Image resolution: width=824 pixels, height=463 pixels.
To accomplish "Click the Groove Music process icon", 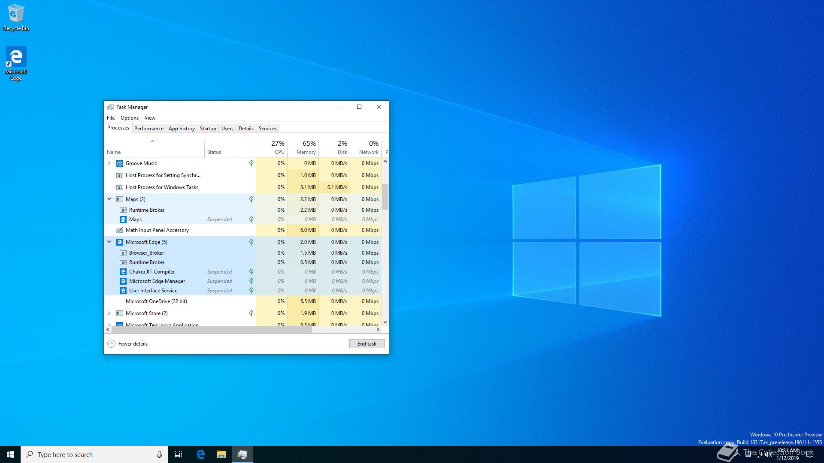I will point(120,163).
